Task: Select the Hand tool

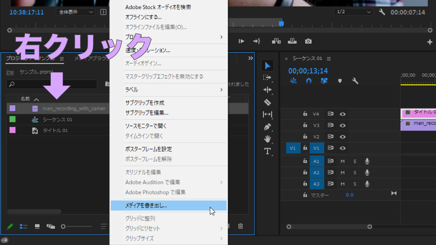Action: 267,139
